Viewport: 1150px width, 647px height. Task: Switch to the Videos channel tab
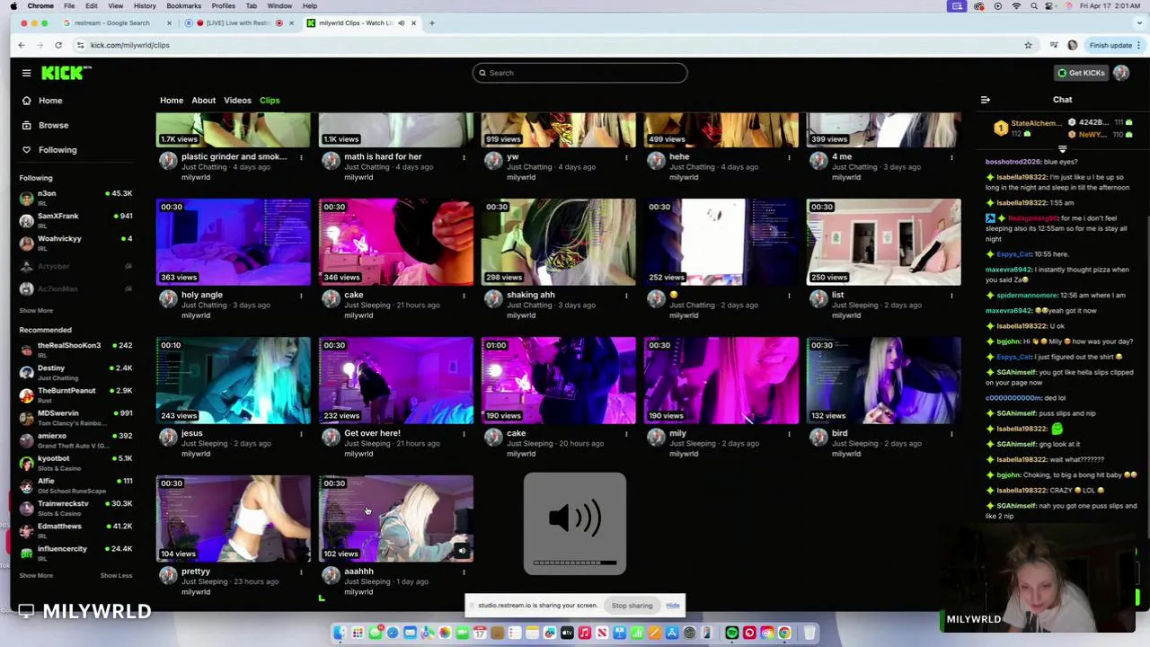[237, 101]
